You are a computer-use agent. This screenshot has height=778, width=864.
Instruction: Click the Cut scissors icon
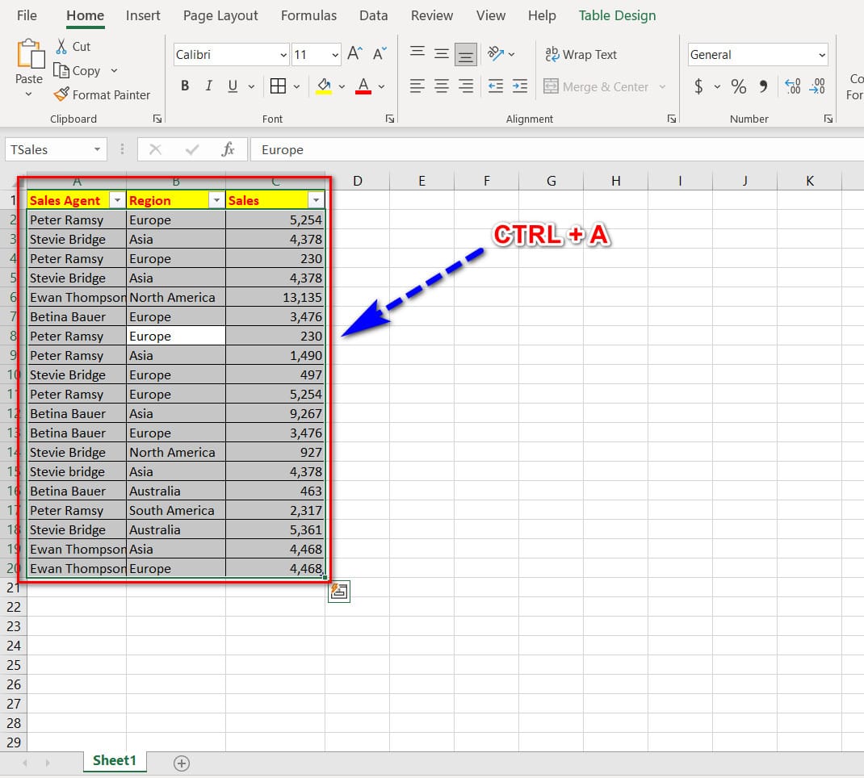[x=61, y=46]
